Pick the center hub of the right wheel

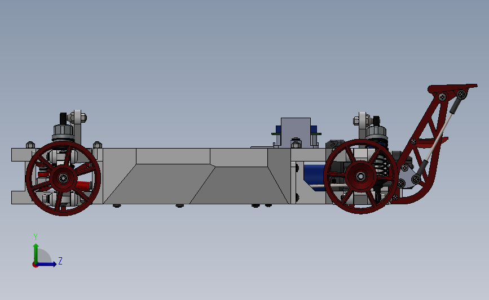(x=361, y=176)
